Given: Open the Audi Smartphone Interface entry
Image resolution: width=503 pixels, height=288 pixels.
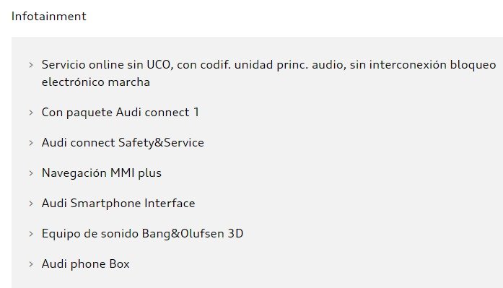Looking at the screenshot, I should [118, 204].
